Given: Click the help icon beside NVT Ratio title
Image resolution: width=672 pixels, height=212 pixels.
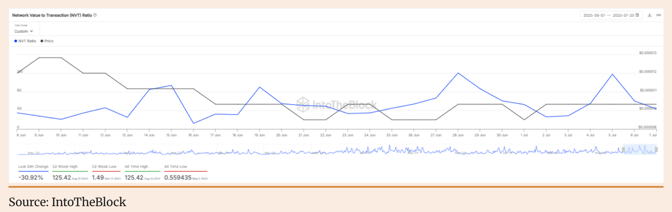Looking at the screenshot, I should pos(95,15).
